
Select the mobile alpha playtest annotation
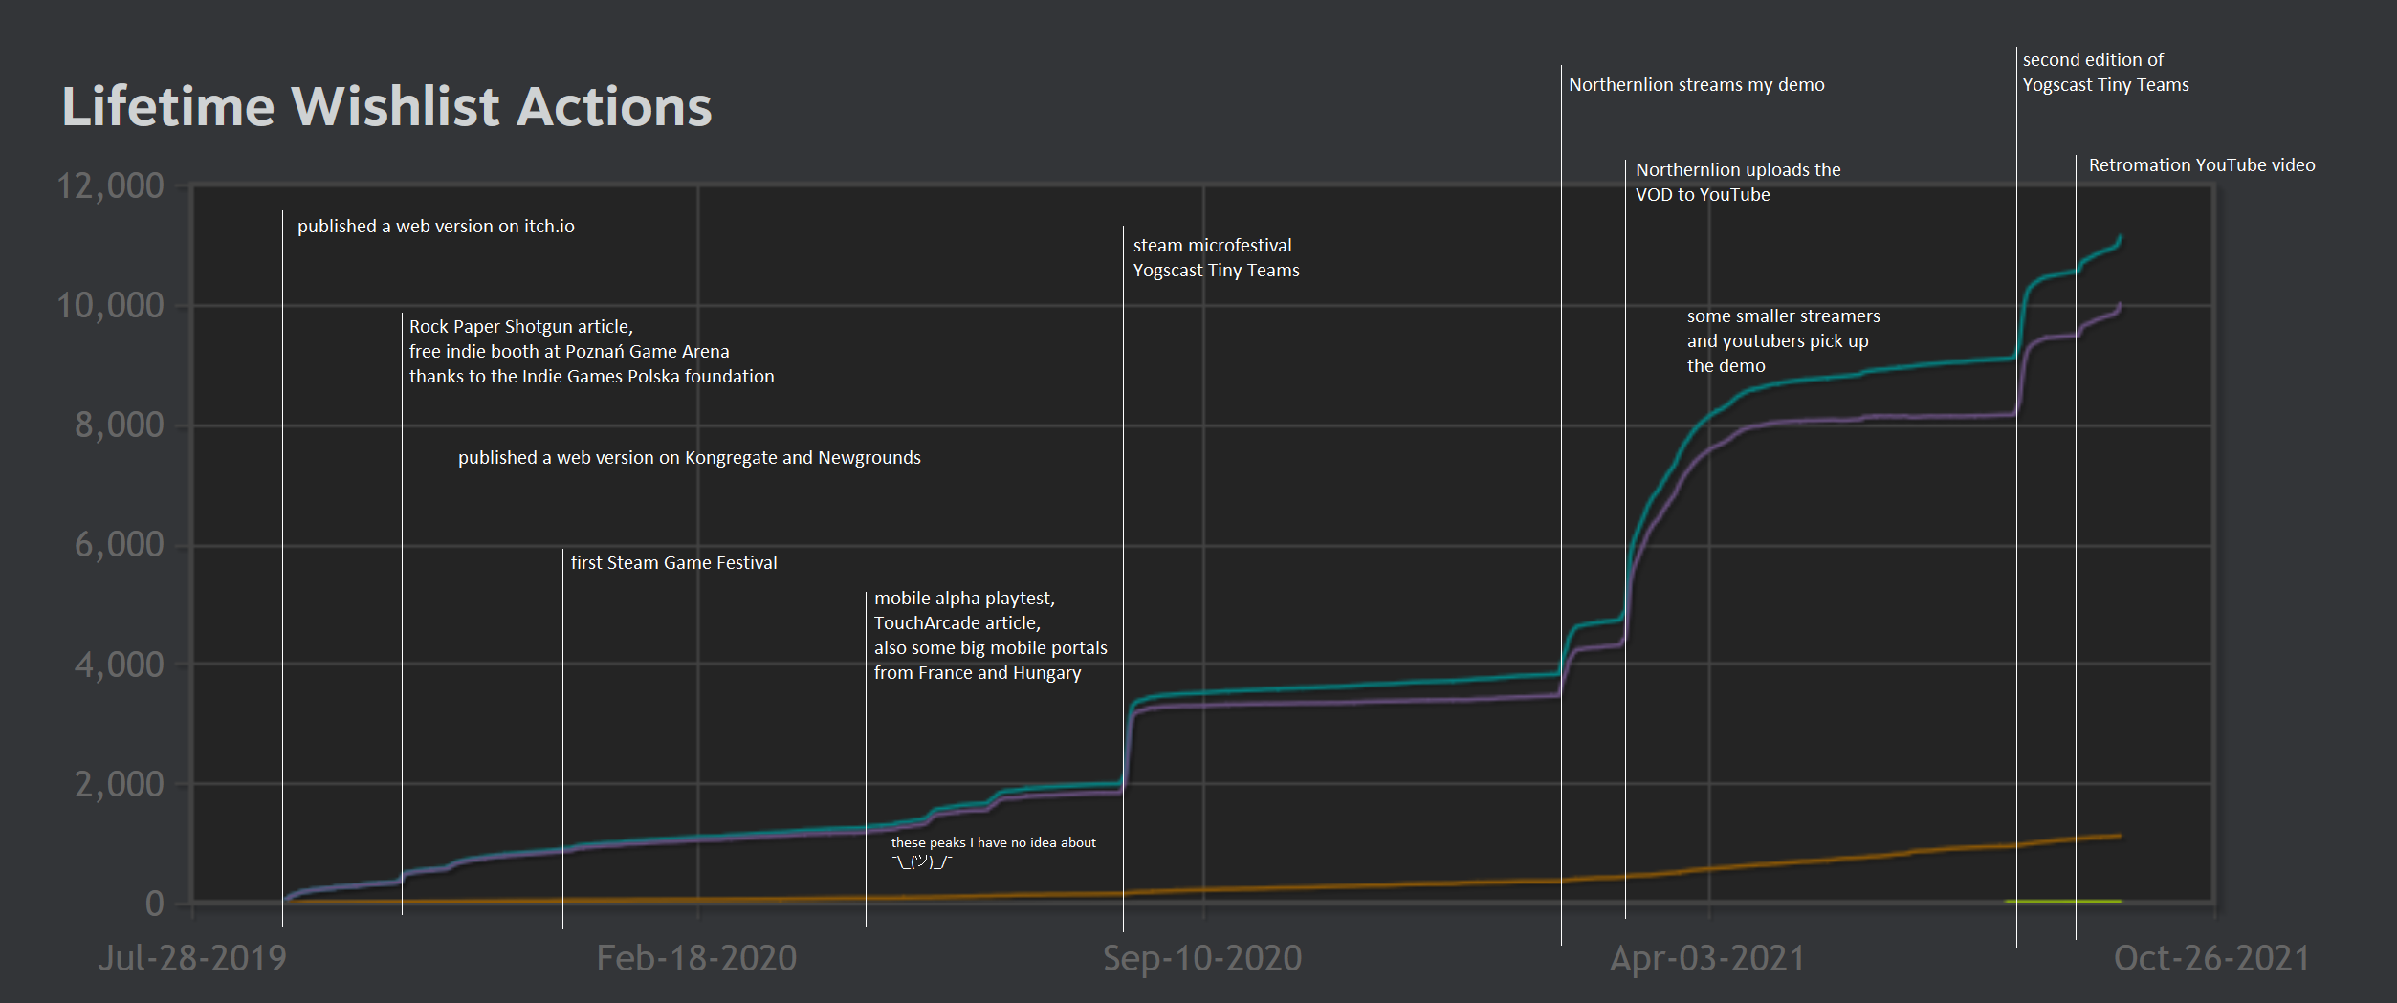click(990, 636)
